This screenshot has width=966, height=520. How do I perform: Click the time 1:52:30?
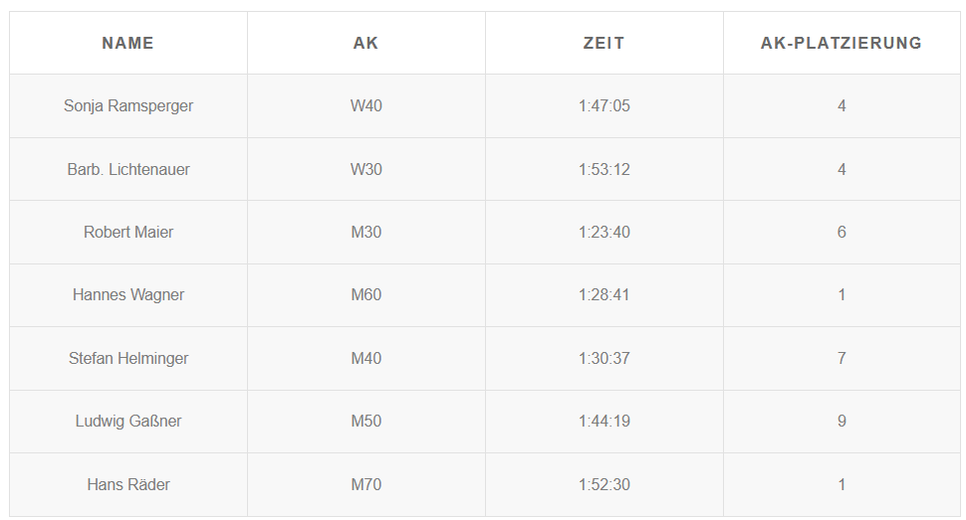[x=604, y=484]
